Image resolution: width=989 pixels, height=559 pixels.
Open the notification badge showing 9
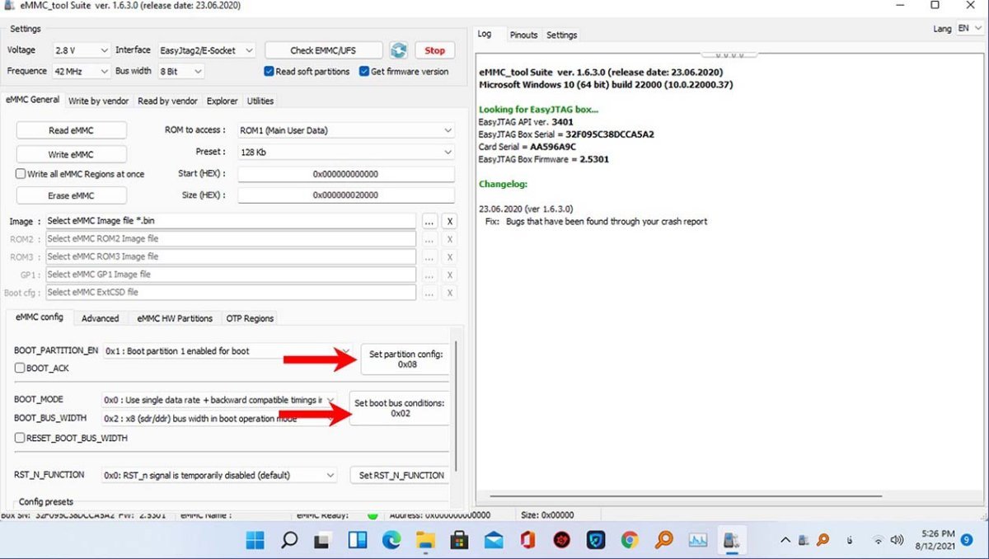coord(967,540)
